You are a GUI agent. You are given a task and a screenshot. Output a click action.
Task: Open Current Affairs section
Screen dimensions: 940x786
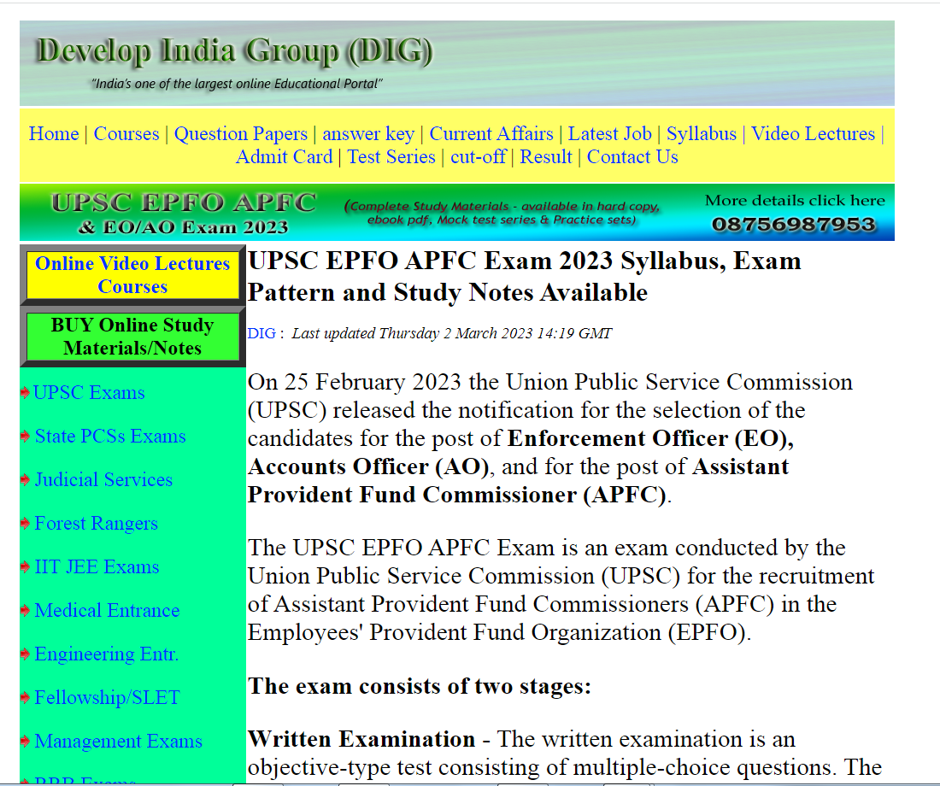click(491, 133)
